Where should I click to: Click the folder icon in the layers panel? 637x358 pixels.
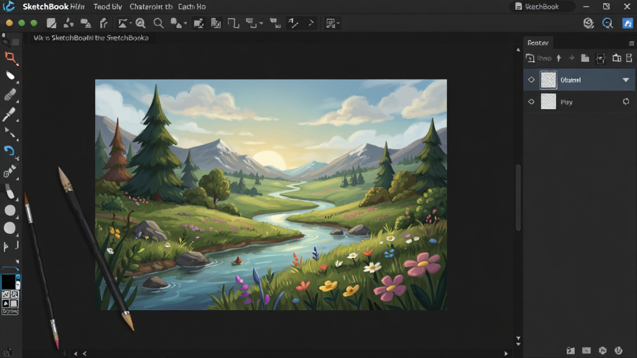click(x=585, y=58)
